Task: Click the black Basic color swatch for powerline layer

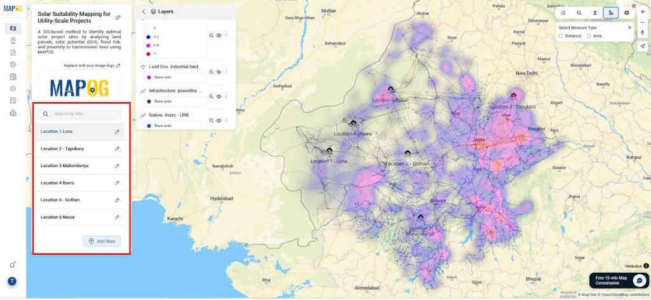Action: pyautogui.click(x=149, y=101)
